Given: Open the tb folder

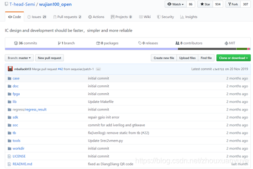Looking at the screenshot, I should coord(14,133).
